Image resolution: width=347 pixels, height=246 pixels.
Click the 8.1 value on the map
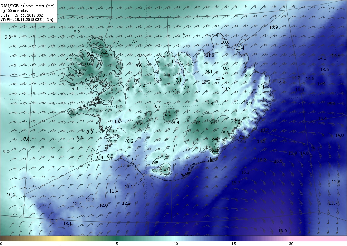[97, 37]
